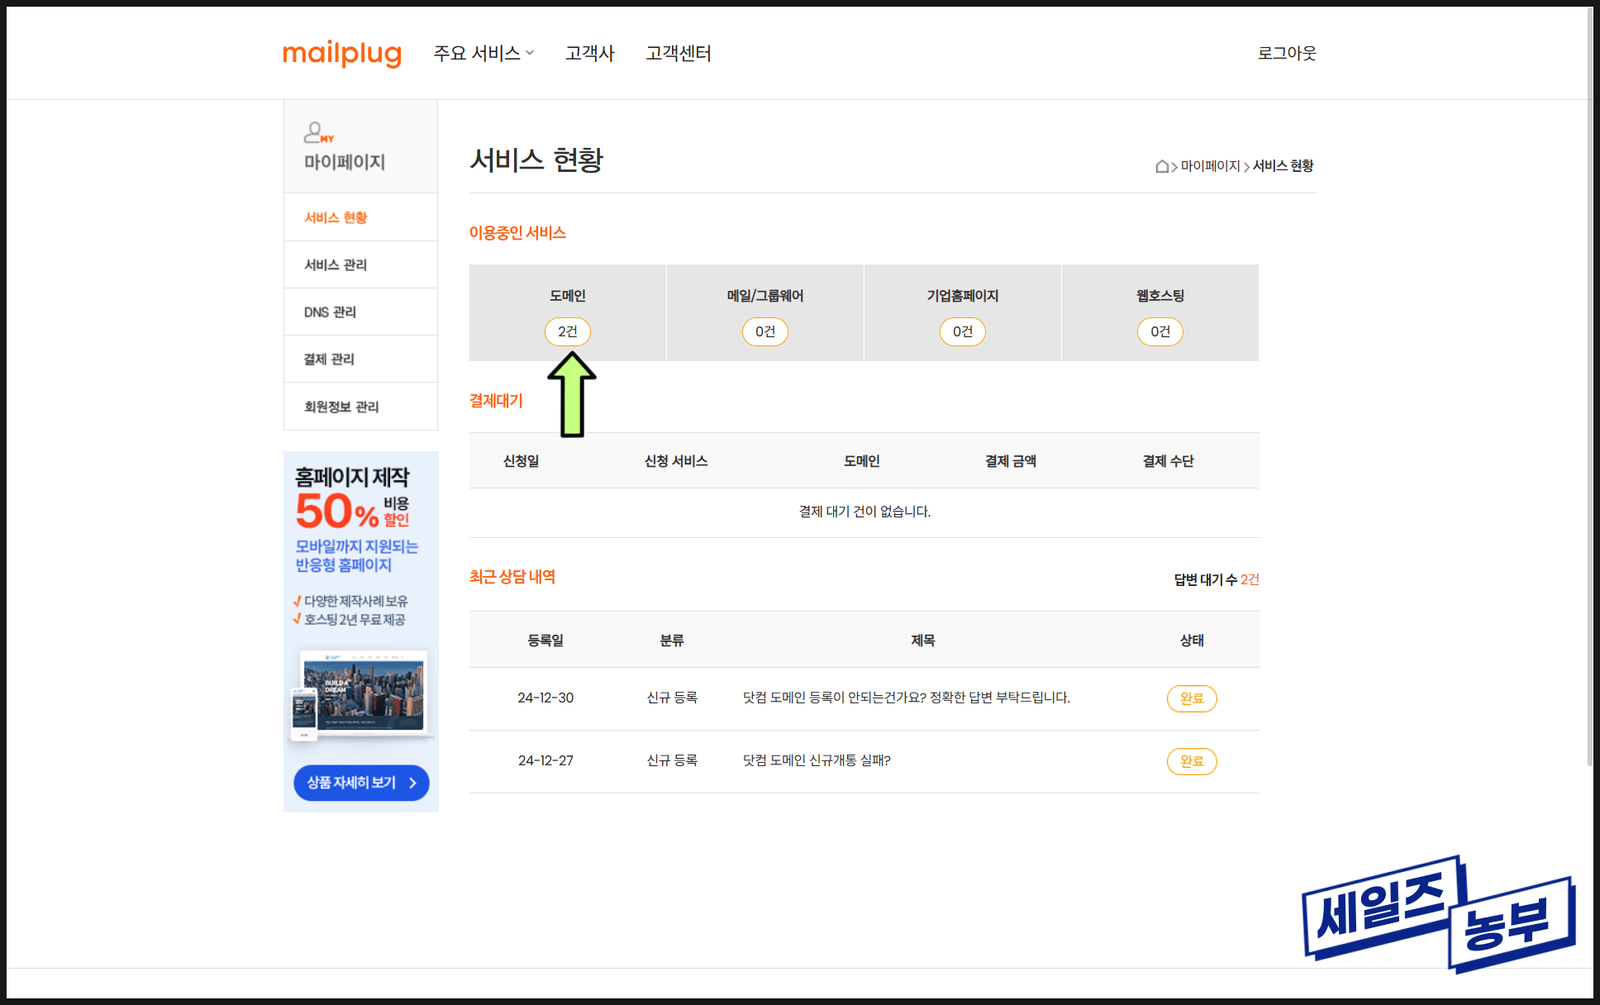Click the 도메인 2건 count badge

point(567,331)
